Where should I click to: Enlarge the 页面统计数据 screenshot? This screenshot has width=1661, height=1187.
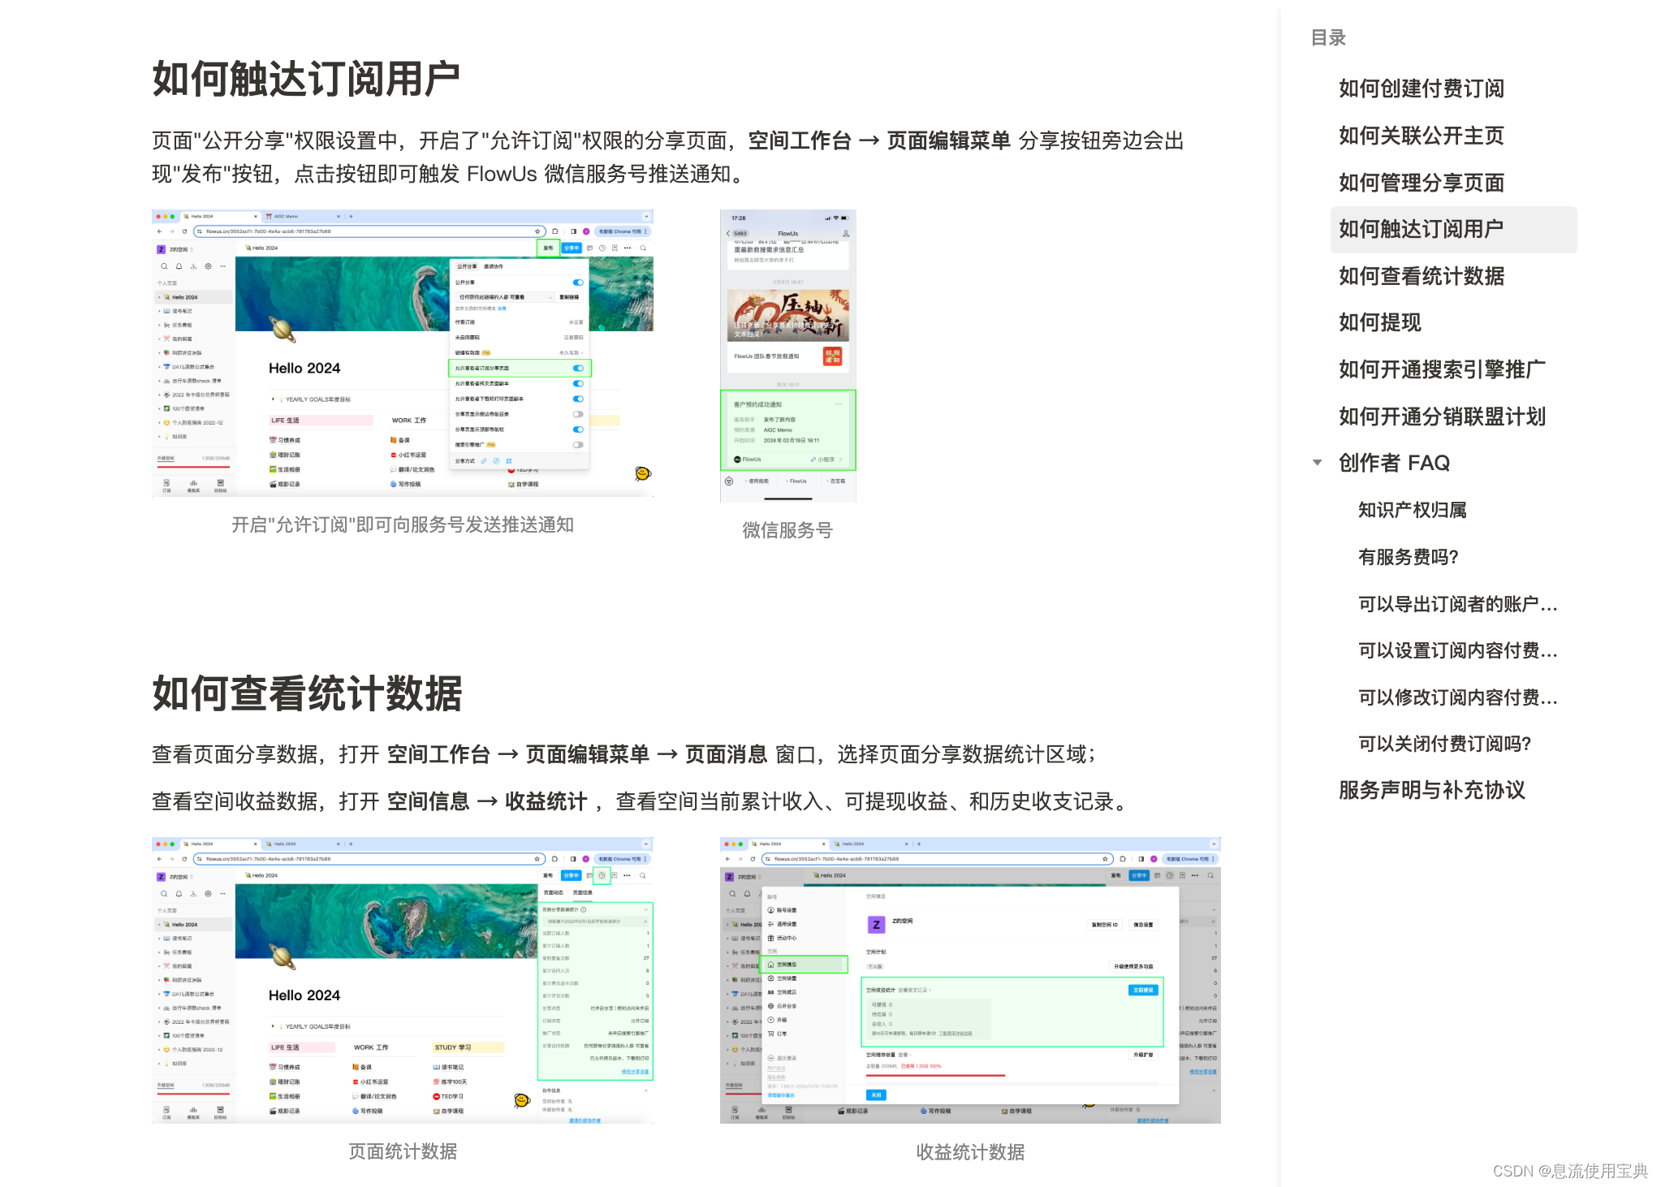pyautogui.click(x=403, y=980)
